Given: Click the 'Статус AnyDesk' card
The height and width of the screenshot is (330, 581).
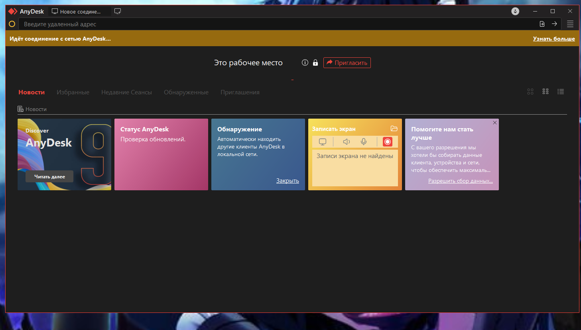Looking at the screenshot, I should coord(161,154).
